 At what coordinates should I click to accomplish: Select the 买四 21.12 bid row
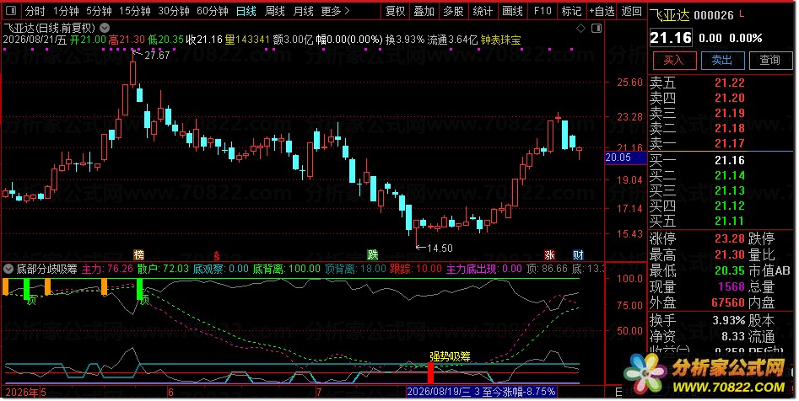(x=721, y=206)
